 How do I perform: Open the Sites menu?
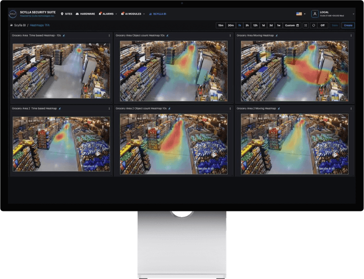click(66, 14)
